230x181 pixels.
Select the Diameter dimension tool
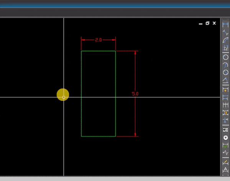[225, 72]
